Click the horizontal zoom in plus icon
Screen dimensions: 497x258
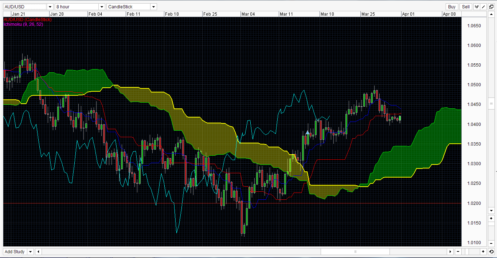[x=483, y=251]
